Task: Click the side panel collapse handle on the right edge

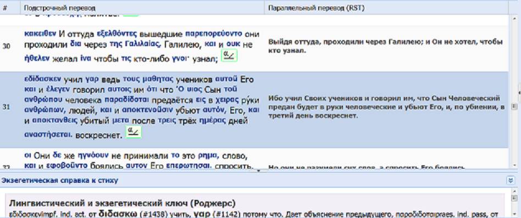Action: coord(519,93)
